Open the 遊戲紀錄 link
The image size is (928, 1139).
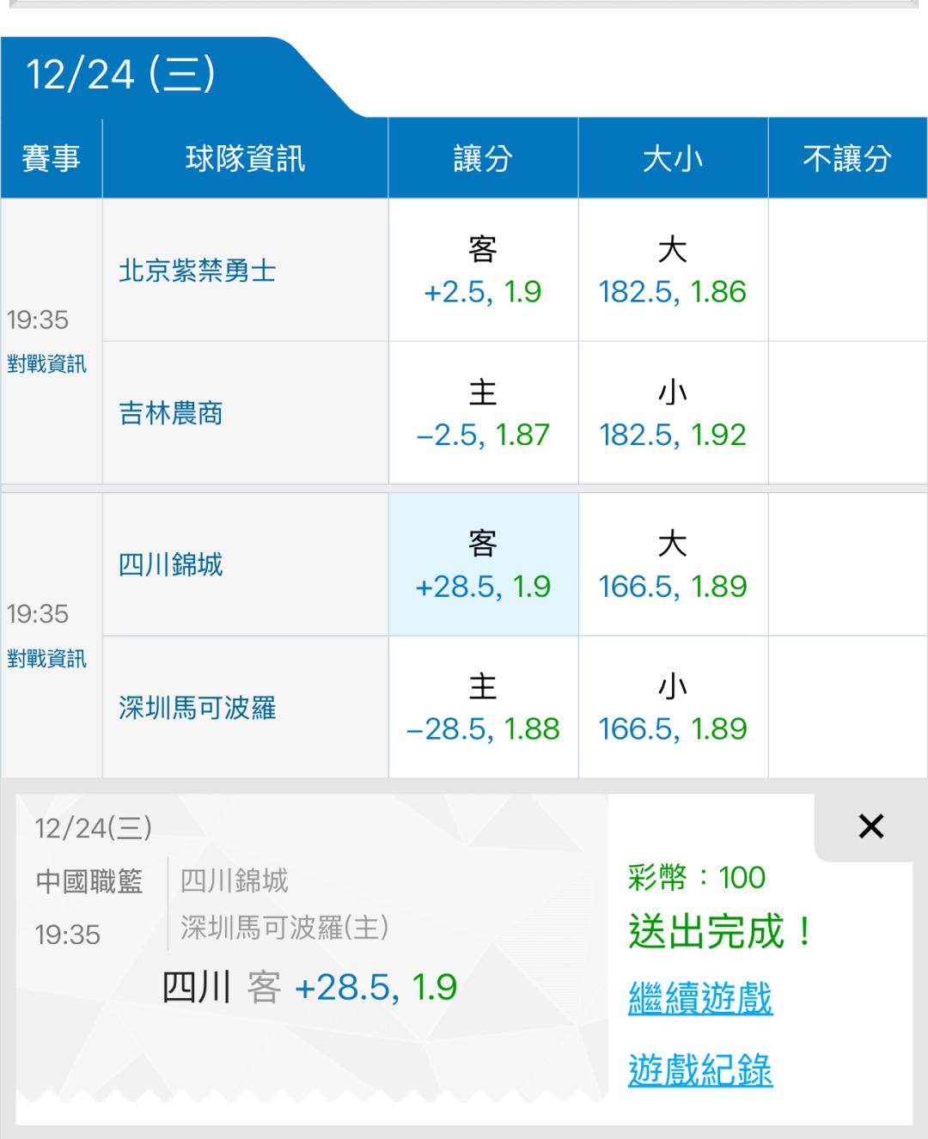pos(700,1070)
